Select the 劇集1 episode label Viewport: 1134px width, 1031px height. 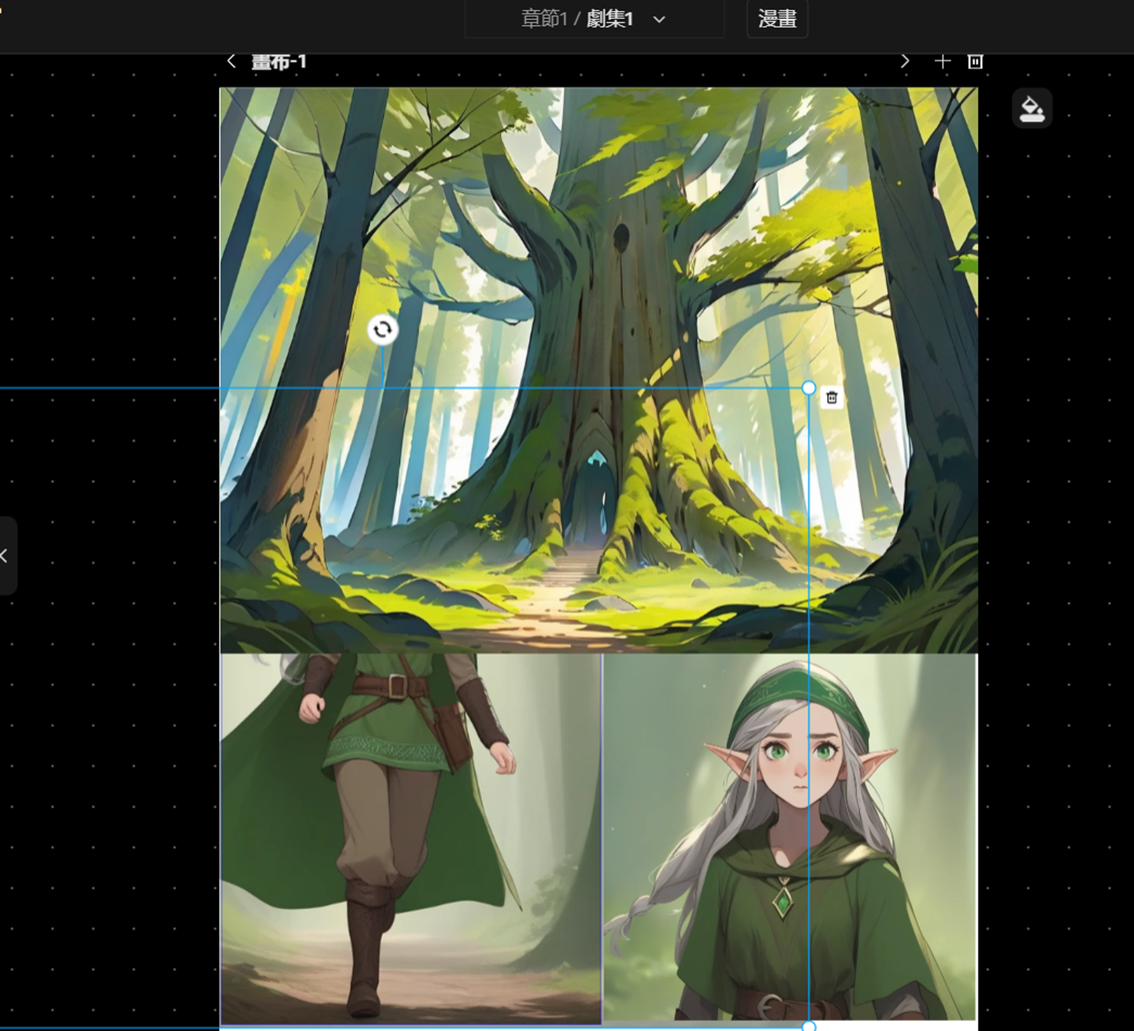[610, 19]
